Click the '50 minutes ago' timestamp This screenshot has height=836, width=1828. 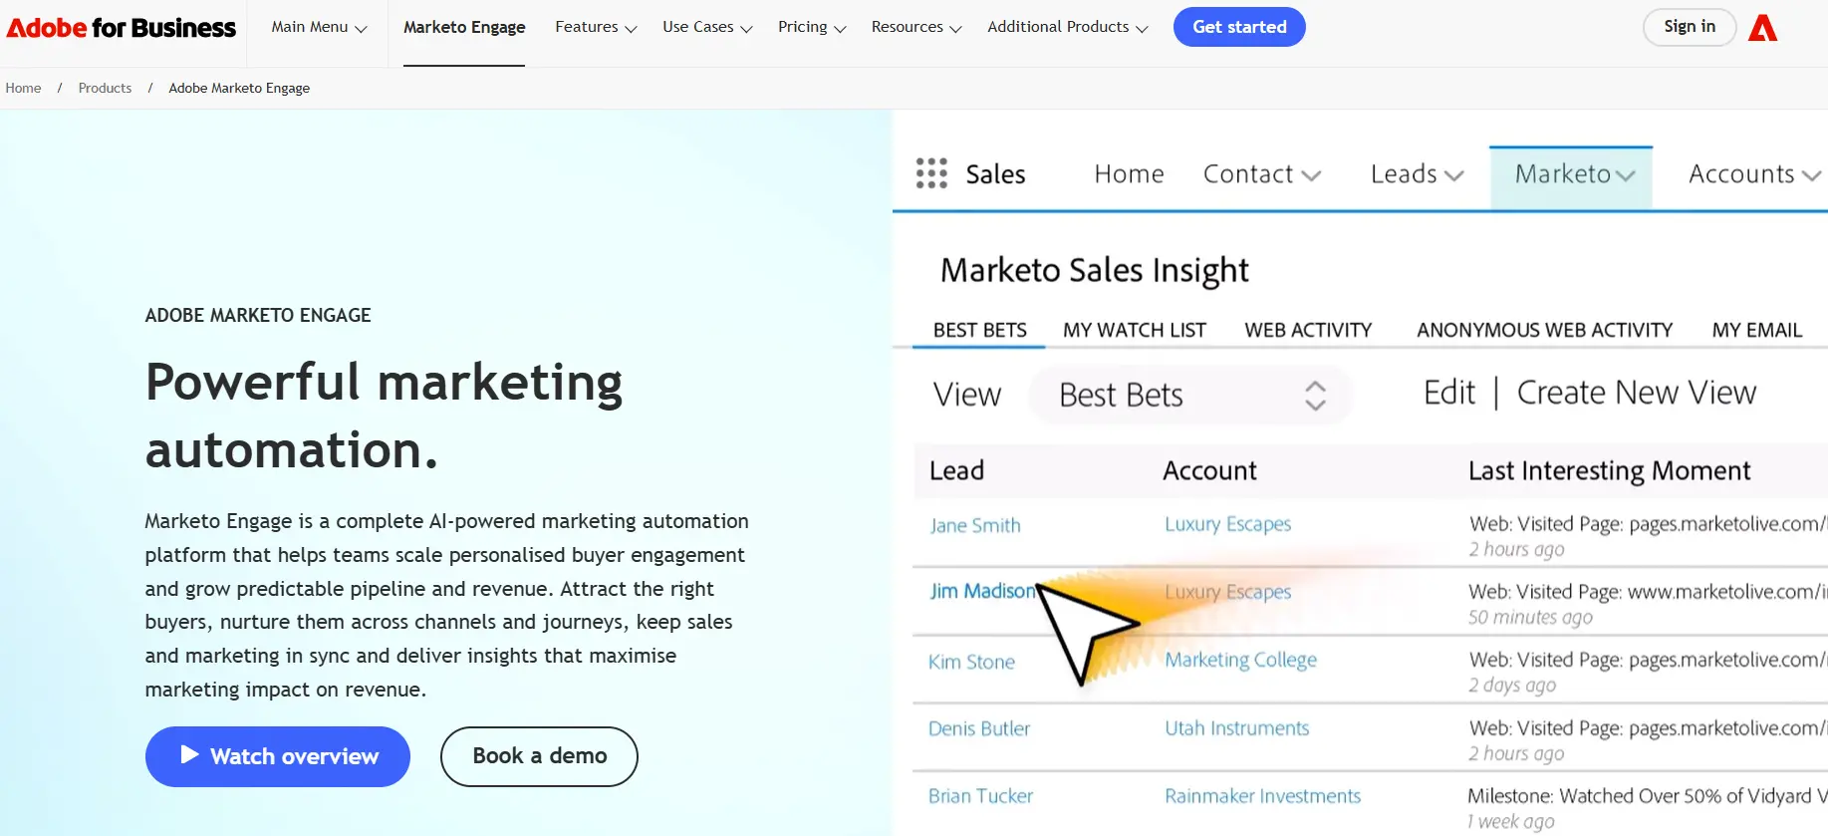point(1530,617)
